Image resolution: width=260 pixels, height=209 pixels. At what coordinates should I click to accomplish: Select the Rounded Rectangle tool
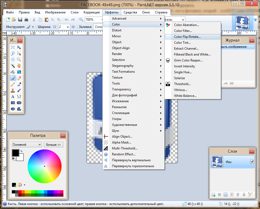pos(19,103)
